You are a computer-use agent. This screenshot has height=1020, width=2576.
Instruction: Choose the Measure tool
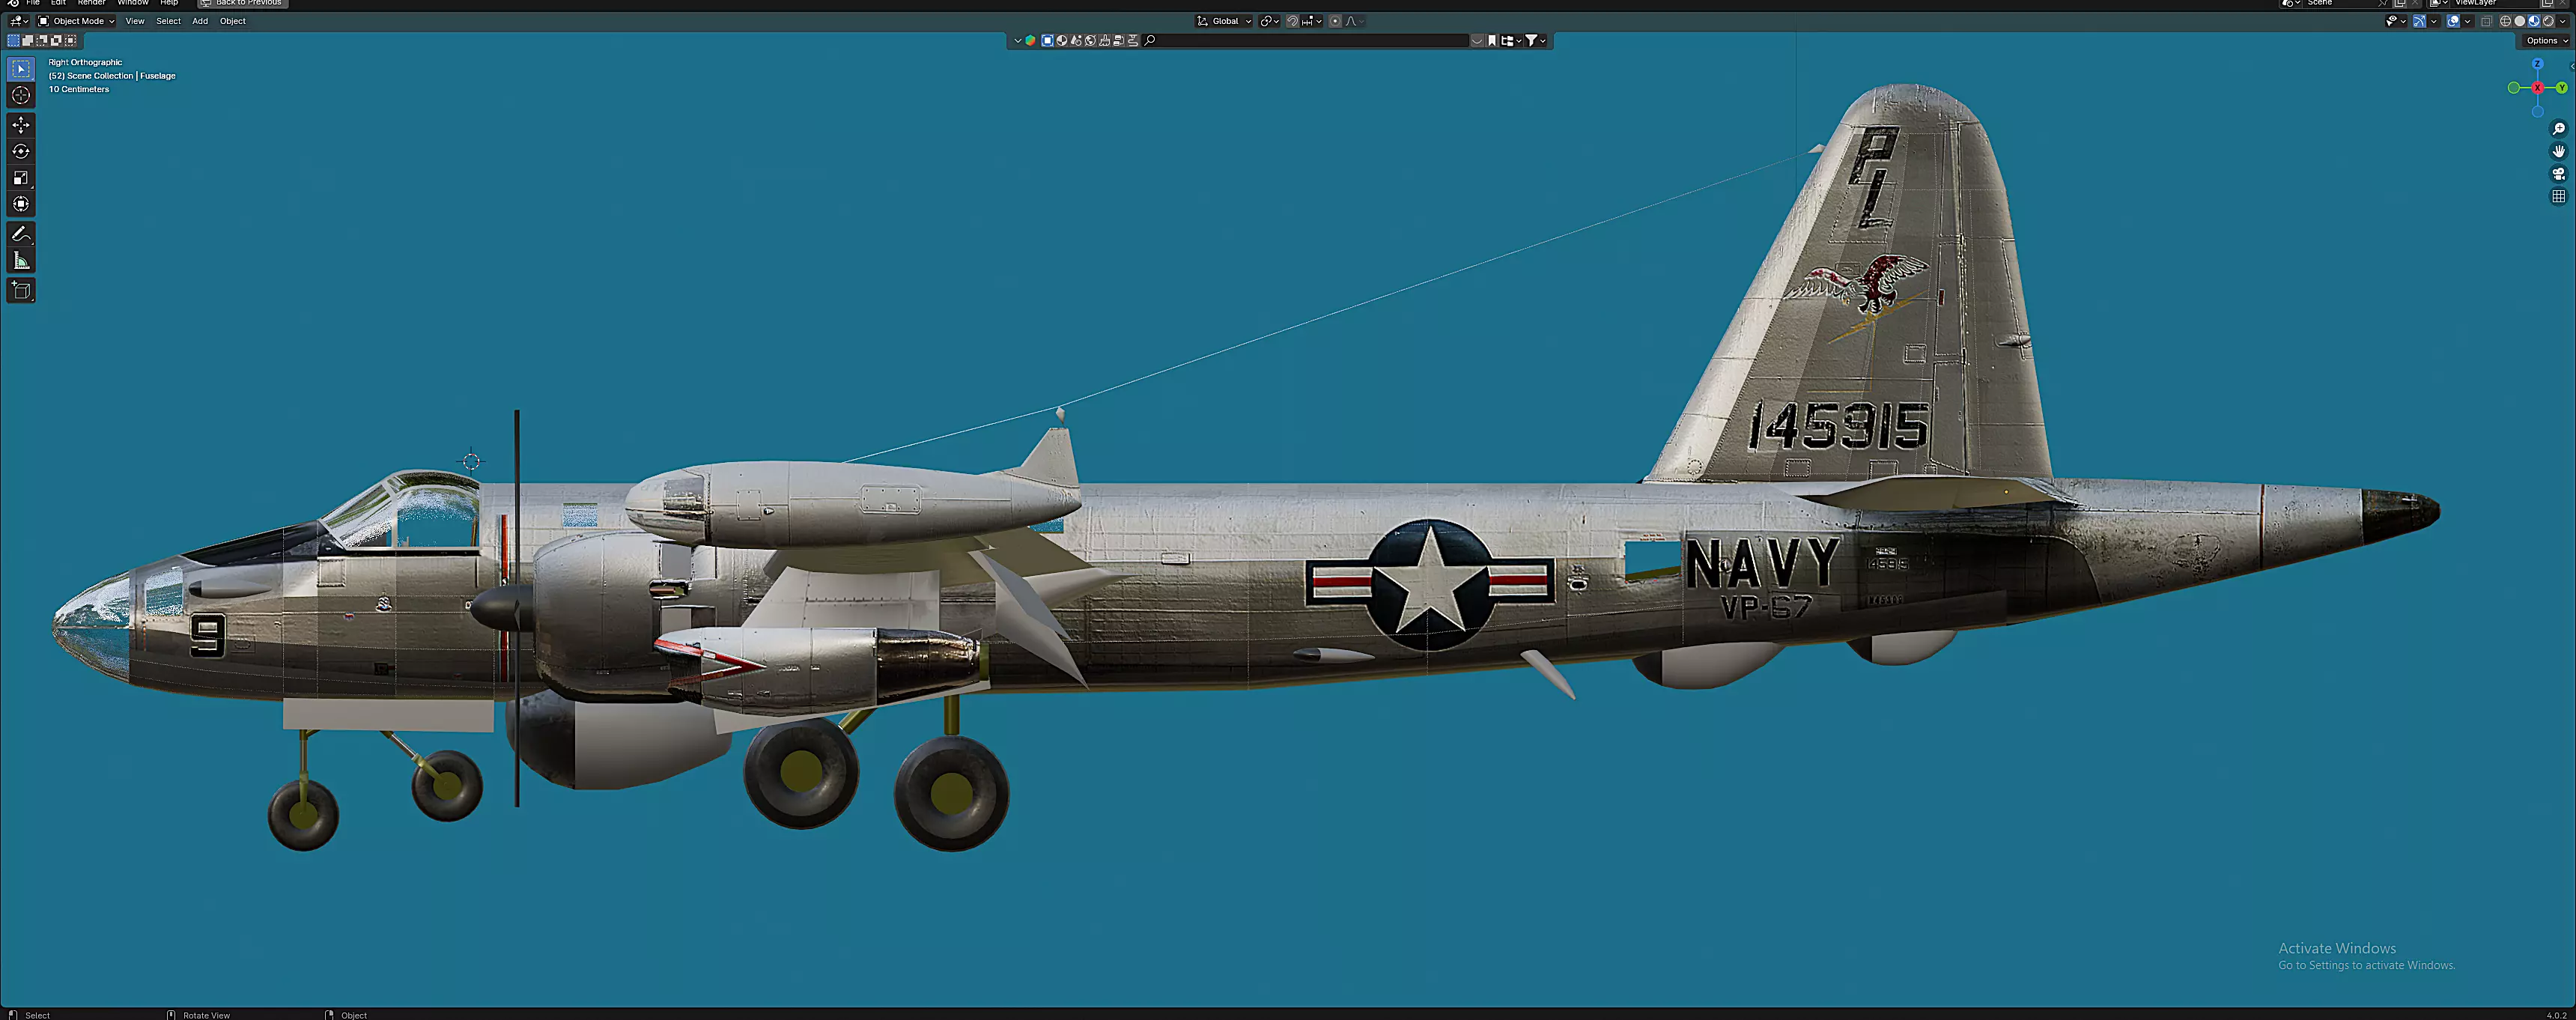21,260
